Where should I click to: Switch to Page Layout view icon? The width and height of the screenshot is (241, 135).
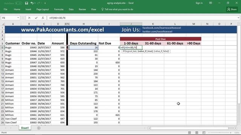[197, 132]
